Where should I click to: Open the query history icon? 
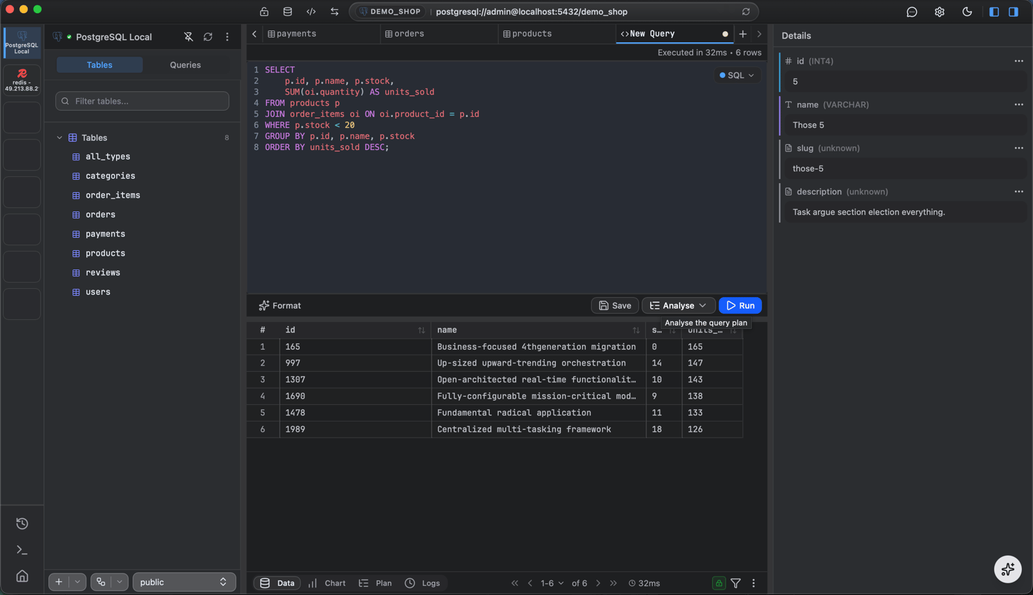pyautogui.click(x=22, y=524)
